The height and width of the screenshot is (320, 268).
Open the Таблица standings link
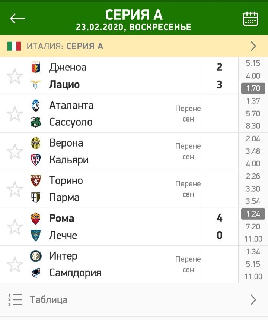coord(48,299)
